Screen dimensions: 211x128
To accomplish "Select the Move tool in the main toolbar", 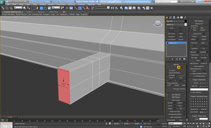I will 41,8.
